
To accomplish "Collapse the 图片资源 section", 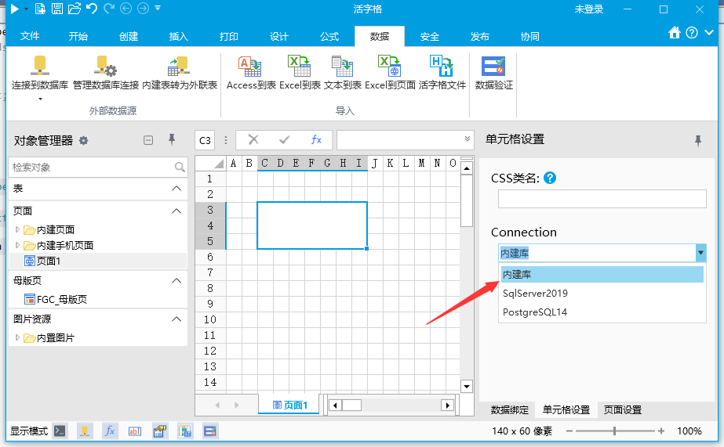I will click(176, 319).
